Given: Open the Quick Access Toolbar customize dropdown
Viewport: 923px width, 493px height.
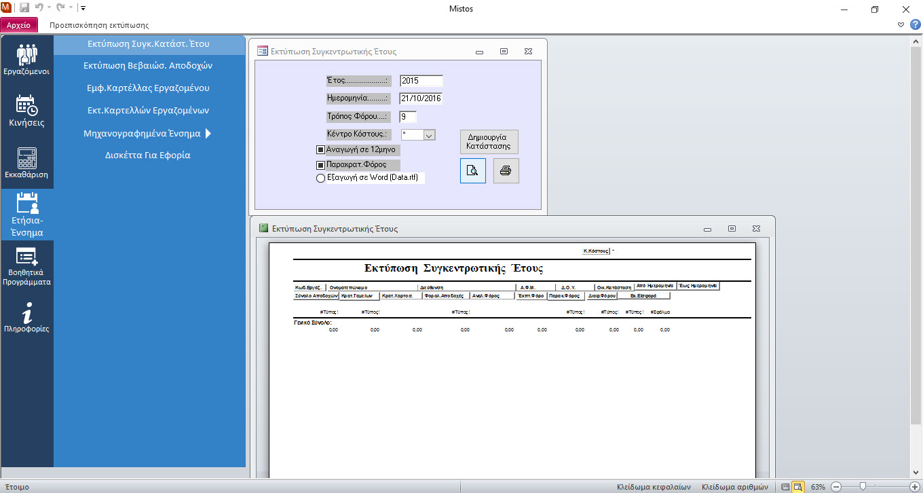Looking at the screenshot, I should (83, 9).
